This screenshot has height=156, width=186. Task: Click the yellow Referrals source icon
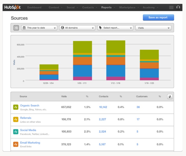point(16,119)
